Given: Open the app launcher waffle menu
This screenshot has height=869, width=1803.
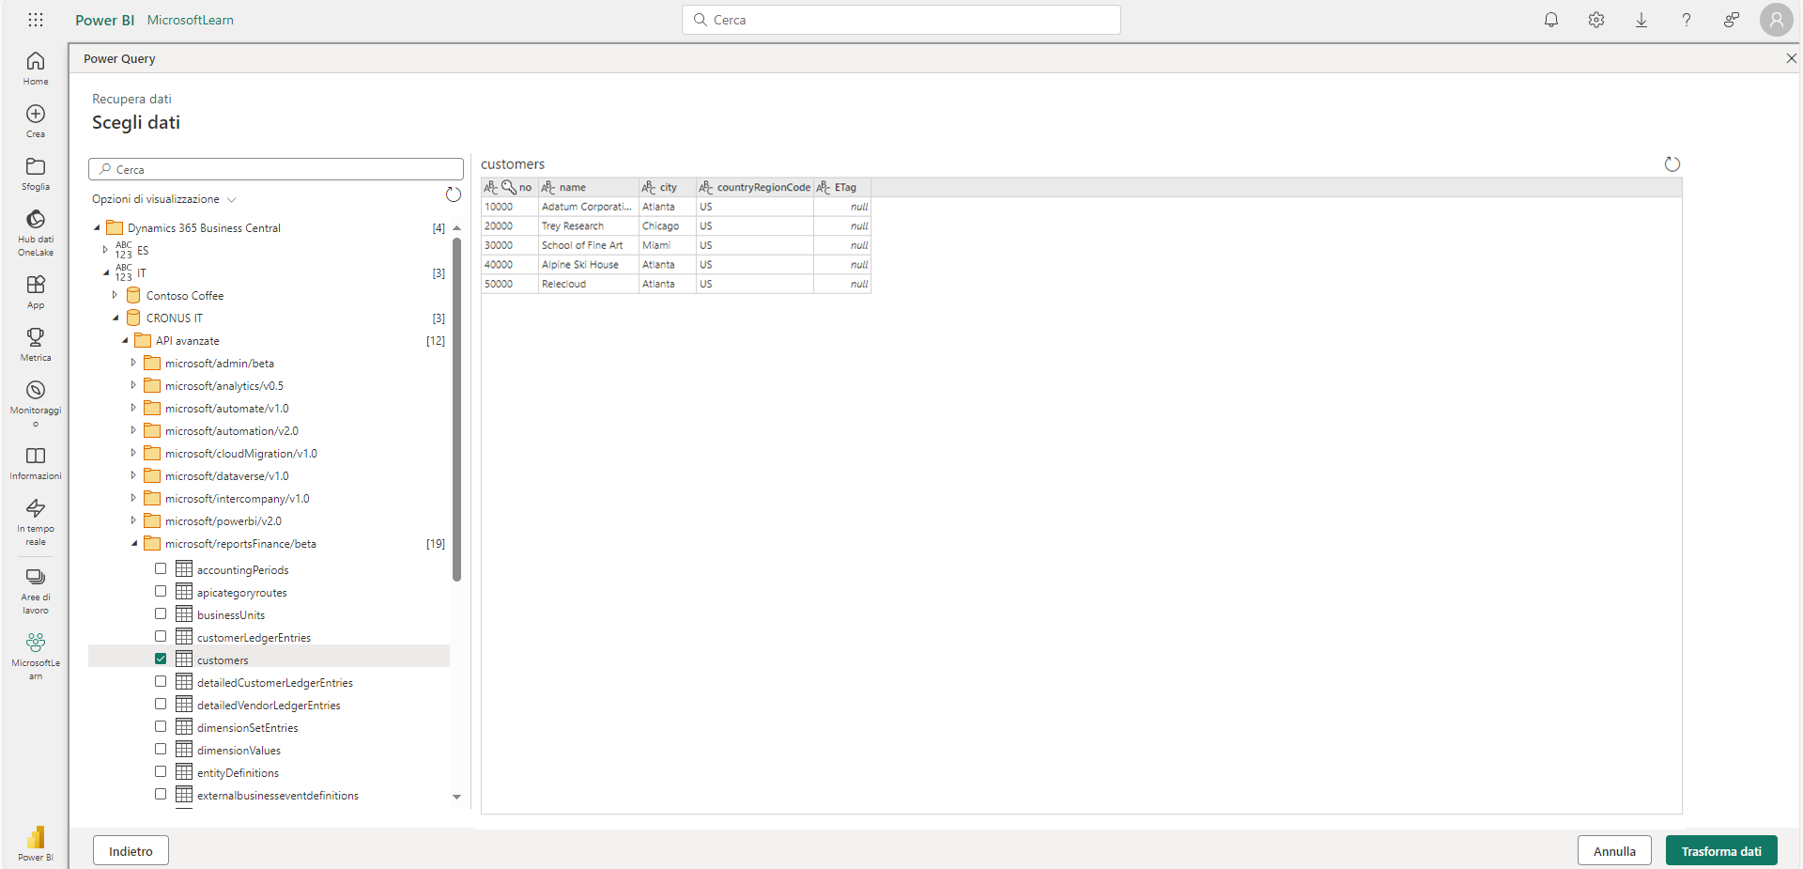Looking at the screenshot, I should tap(36, 20).
